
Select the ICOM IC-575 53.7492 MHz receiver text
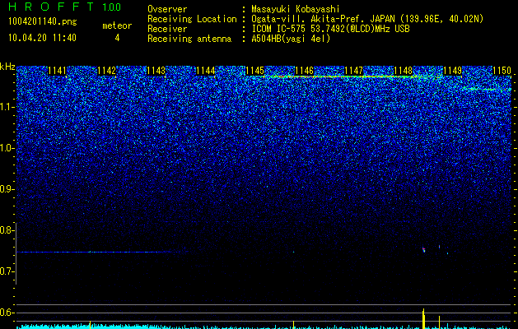coord(330,29)
